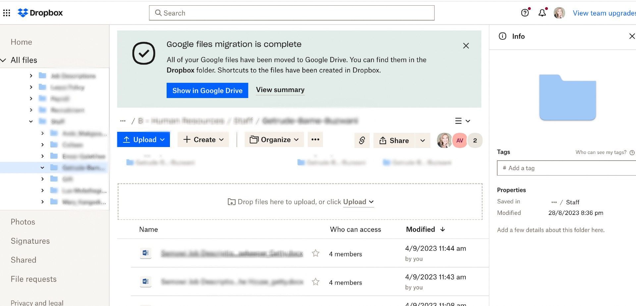Viewport: 636px width, 306px height.
Task: Open the notifications bell
Action: click(542, 13)
